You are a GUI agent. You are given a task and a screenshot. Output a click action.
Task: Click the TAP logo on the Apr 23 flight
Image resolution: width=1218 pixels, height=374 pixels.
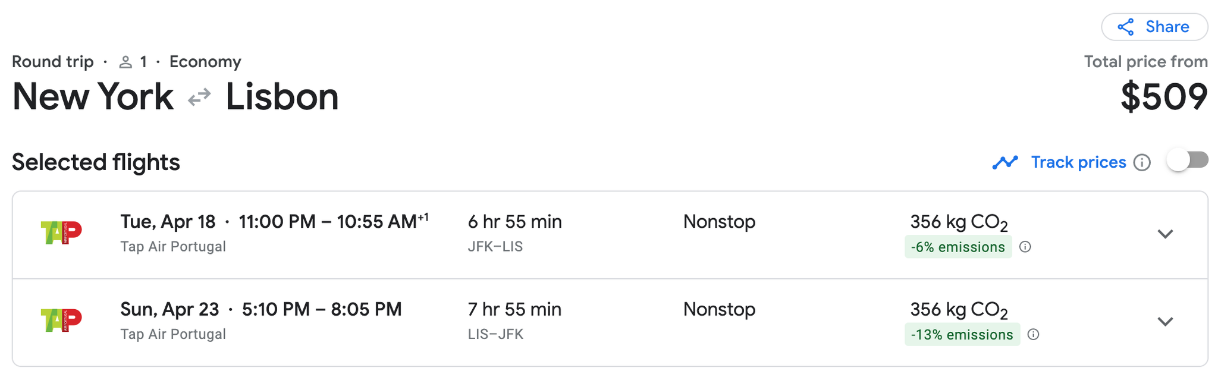tap(61, 320)
